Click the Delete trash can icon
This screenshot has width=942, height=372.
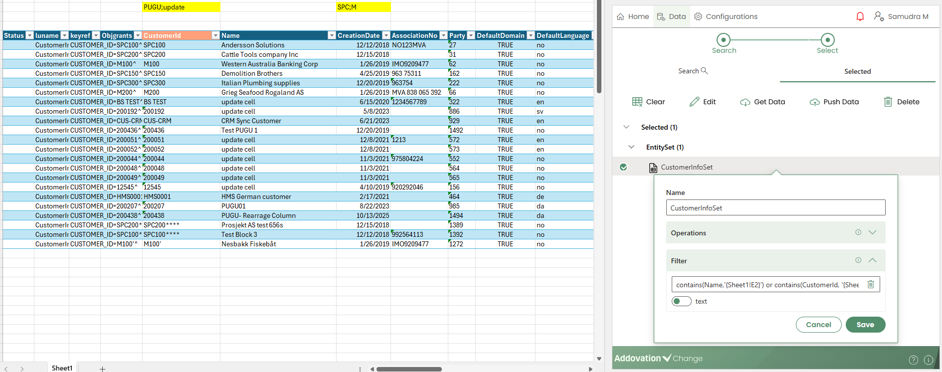[x=888, y=102]
